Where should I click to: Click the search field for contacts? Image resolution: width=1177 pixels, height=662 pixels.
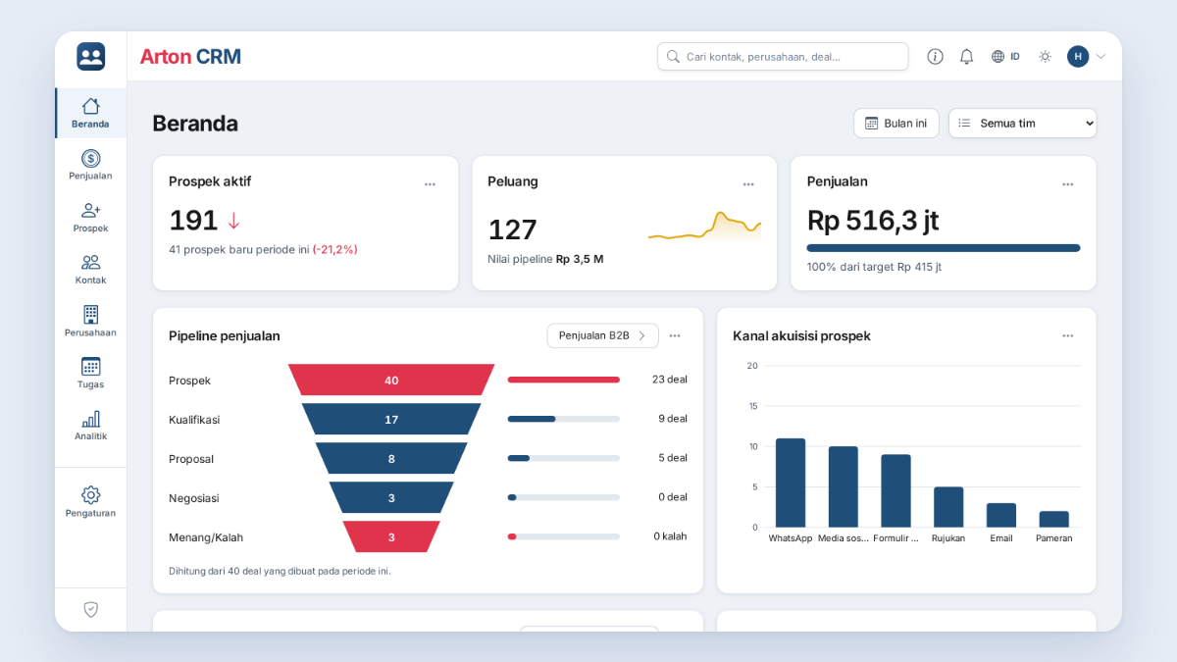pyautogui.click(x=783, y=56)
